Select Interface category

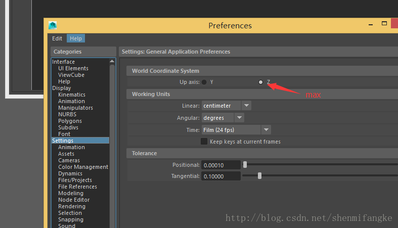tap(63, 62)
